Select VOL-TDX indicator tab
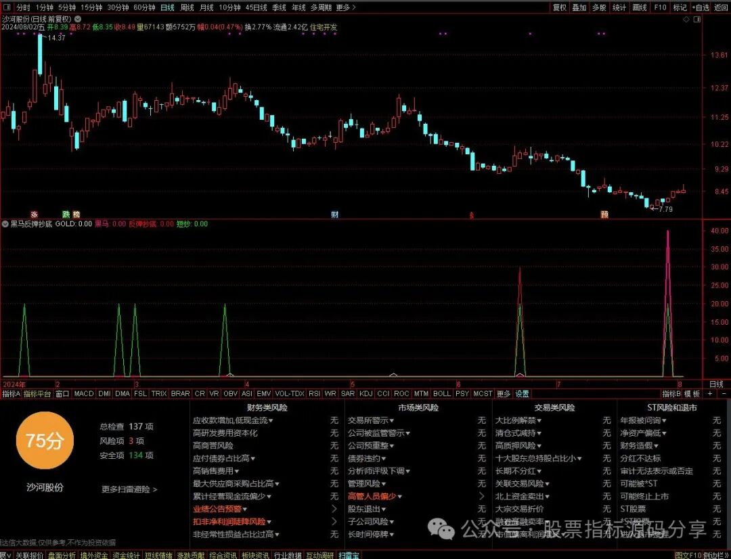The image size is (731, 559). [290, 393]
